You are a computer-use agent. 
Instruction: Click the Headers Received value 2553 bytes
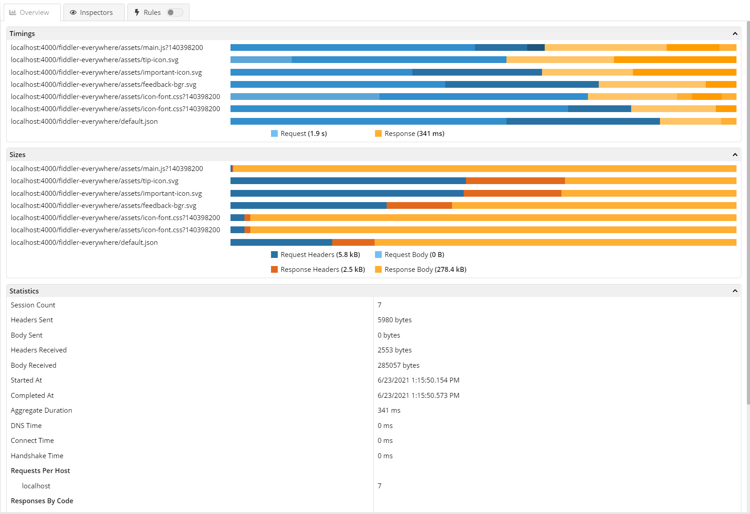pos(395,350)
